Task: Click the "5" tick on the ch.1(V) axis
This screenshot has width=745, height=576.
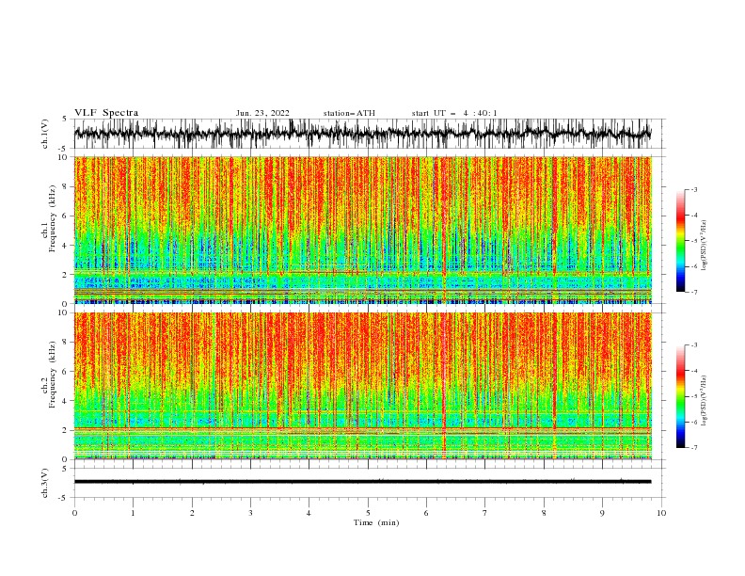Action: [65, 119]
